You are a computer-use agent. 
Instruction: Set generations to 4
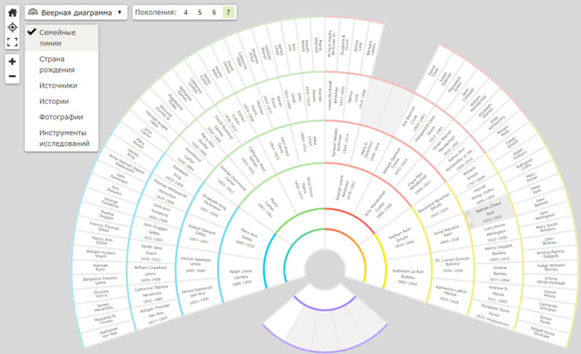pos(186,12)
